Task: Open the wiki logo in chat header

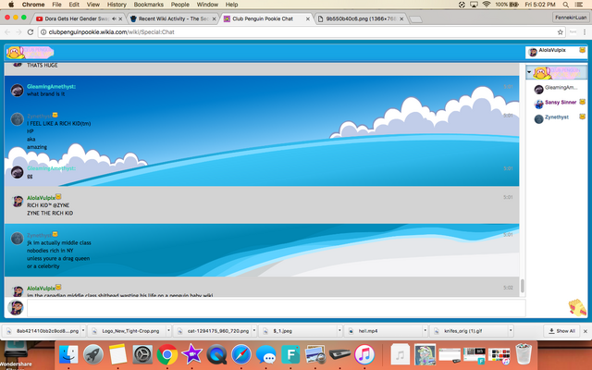Action: (x=31, y=53)
